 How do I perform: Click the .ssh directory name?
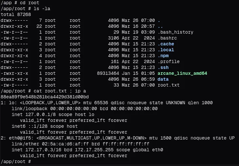click(163, 68)
